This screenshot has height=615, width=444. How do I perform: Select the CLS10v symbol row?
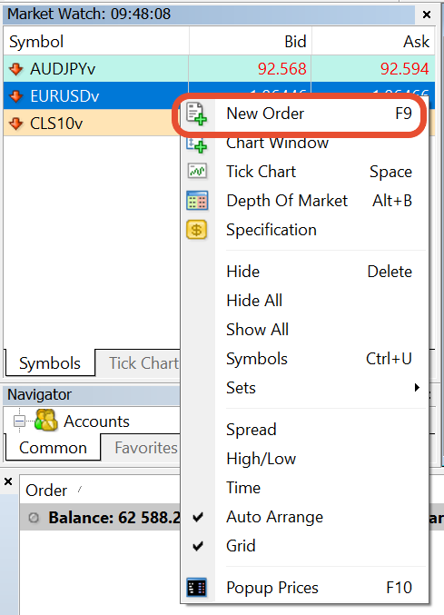pos(92,124)
